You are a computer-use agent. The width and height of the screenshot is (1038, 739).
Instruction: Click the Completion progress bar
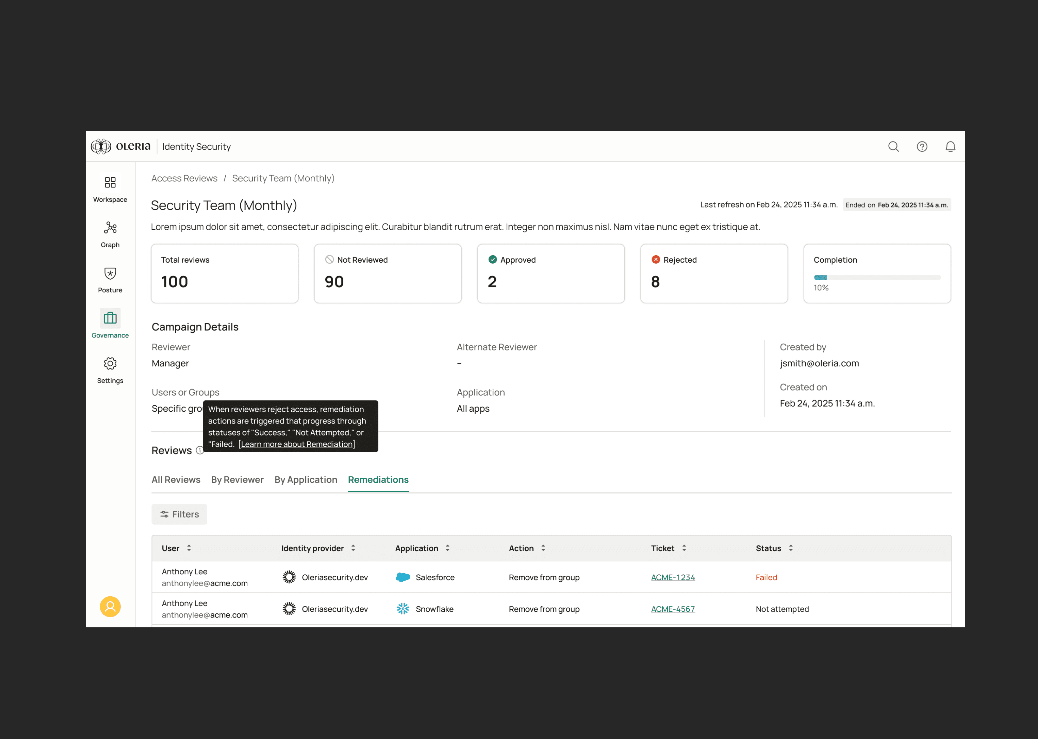point(877,278)
